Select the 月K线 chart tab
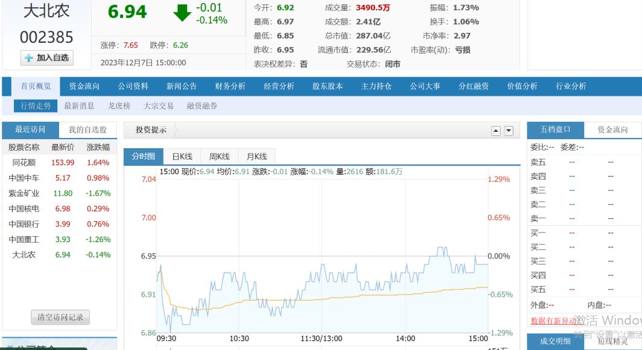 [257, 157]
